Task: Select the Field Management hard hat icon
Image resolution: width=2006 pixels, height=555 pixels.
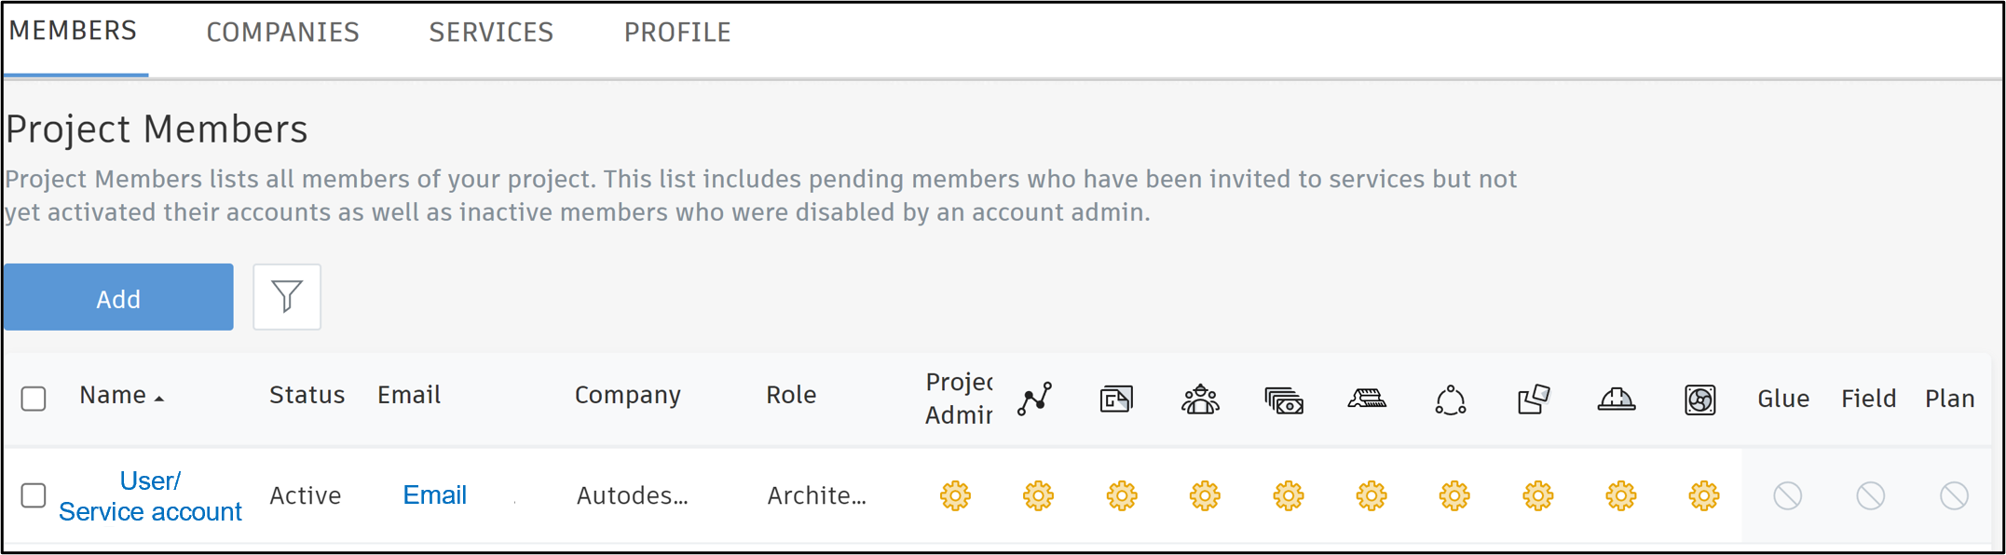Action: (1617, 400)
